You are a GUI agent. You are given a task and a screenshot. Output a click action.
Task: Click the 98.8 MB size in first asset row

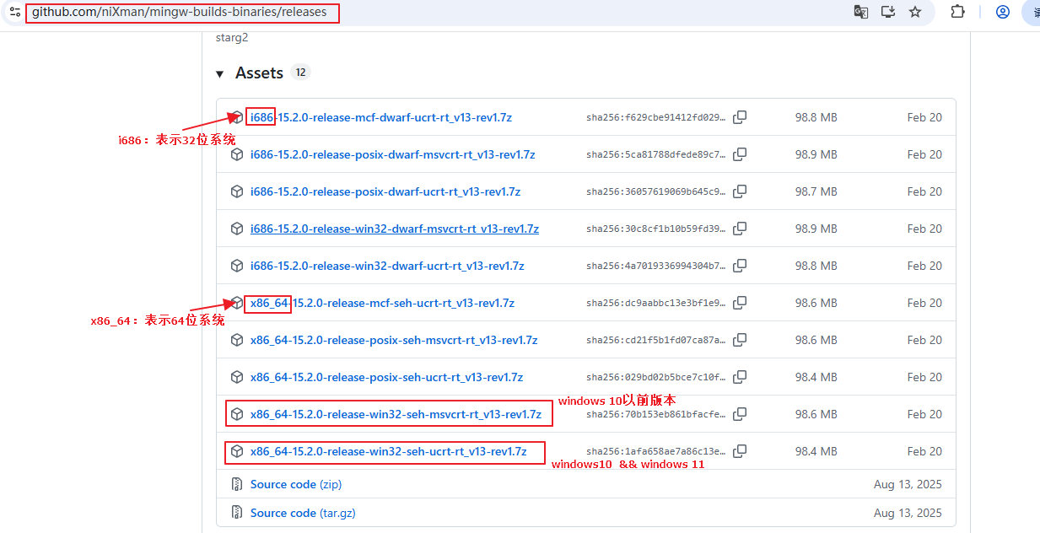pos(816,117)
